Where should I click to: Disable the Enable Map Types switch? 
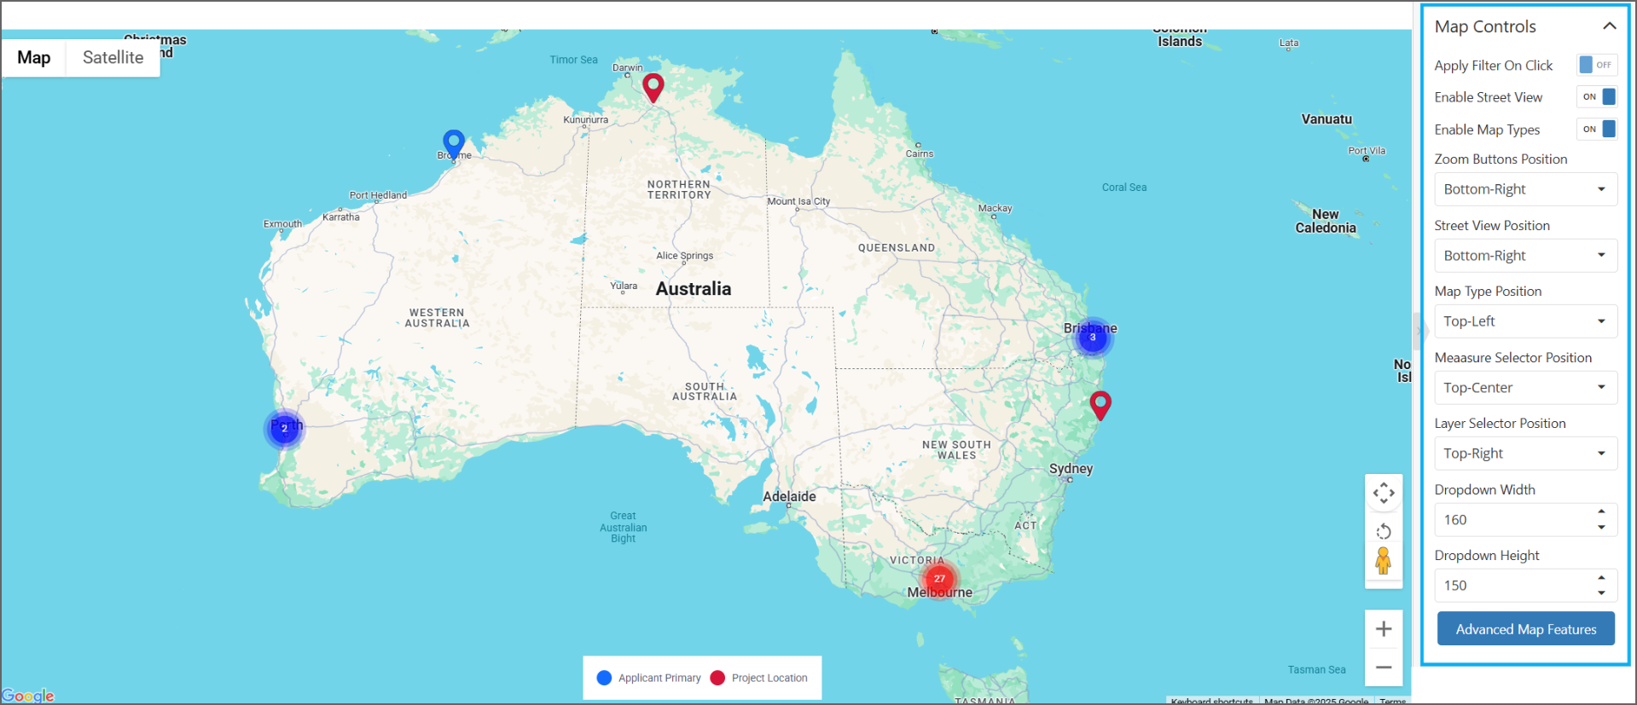pyautogui.click(x=1596, y=130)
